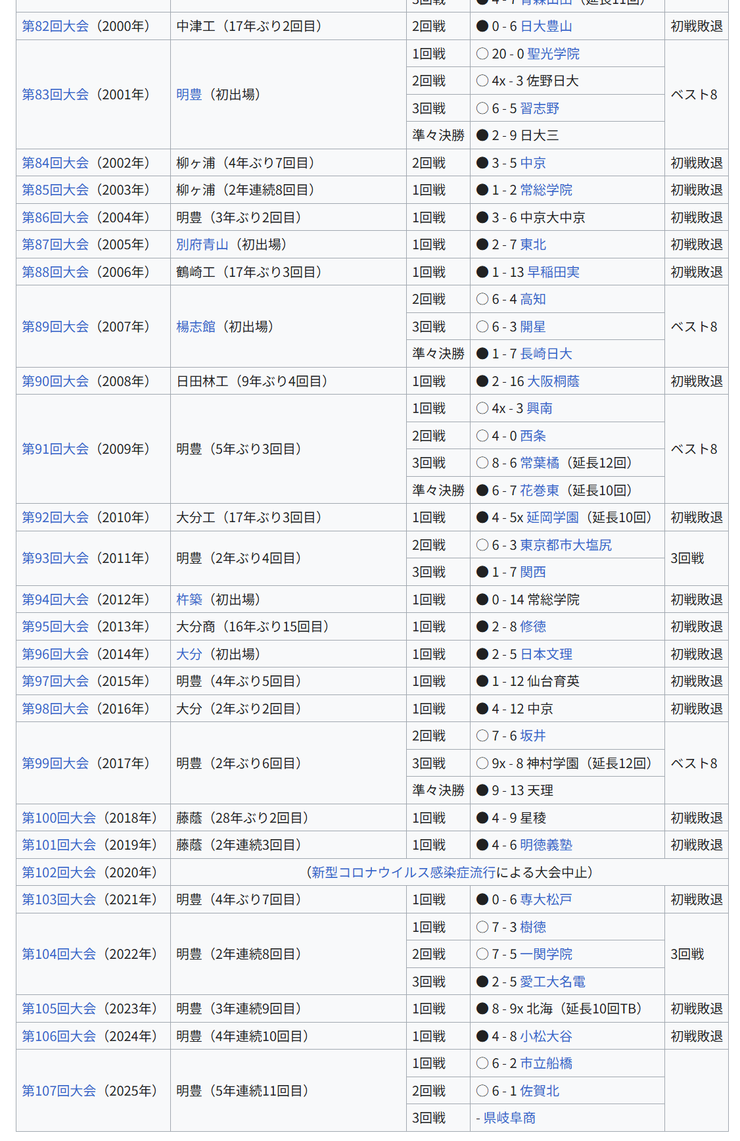Follow the 別府青山 school link
Screen dimensions: 740x1141
[x=202, y=245]
